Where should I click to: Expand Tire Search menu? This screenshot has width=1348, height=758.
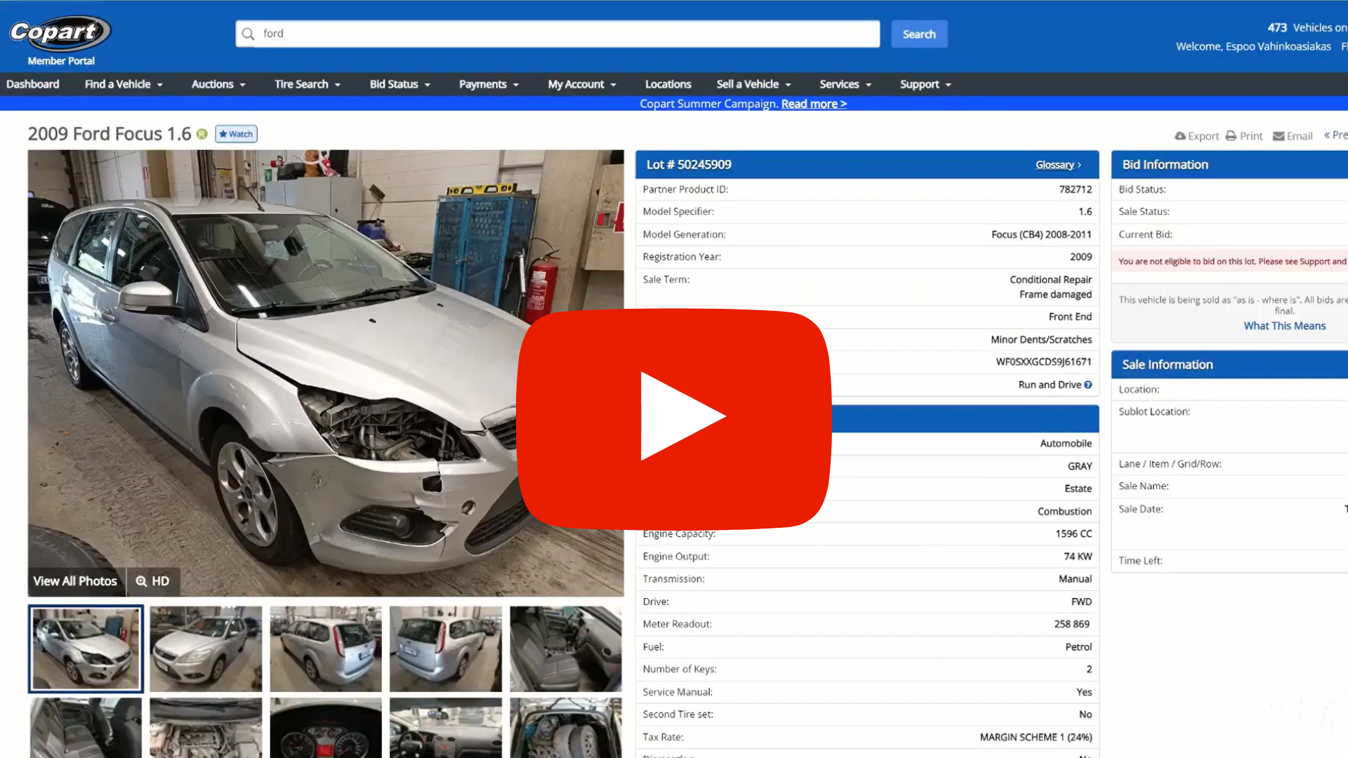pyautogui.click(x=308, y=84)
